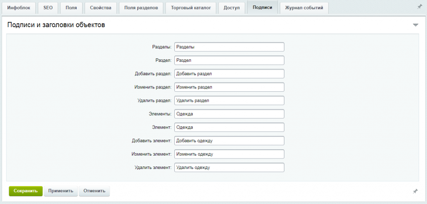Select the Подписи tab
Screen dimensions: 427x204
(262, 8)
